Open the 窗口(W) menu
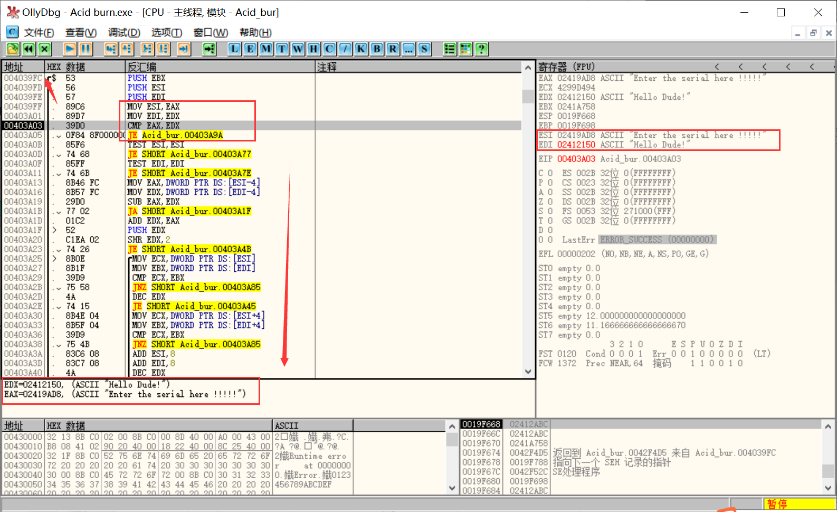This screenshot has height=512, width=837. (211, 33)
